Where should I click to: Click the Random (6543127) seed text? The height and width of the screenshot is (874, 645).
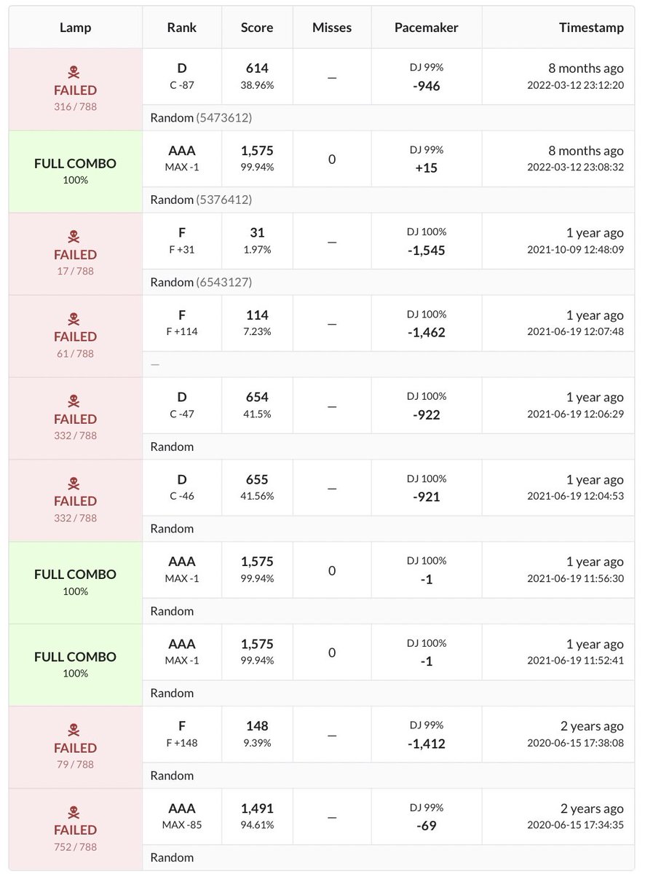pyautogui.click(x=201, y=282)
